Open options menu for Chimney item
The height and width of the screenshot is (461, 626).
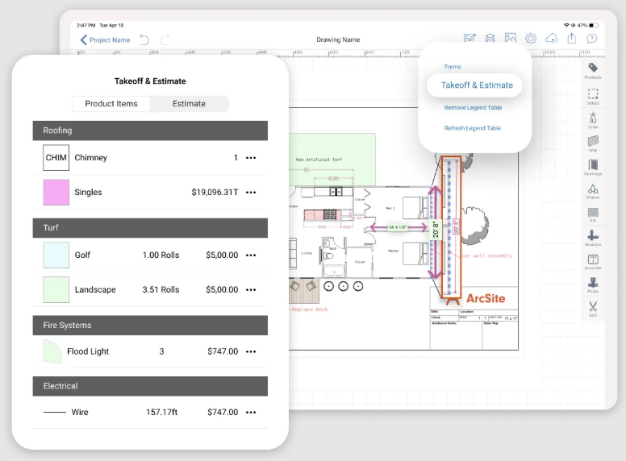pos(251,158)
